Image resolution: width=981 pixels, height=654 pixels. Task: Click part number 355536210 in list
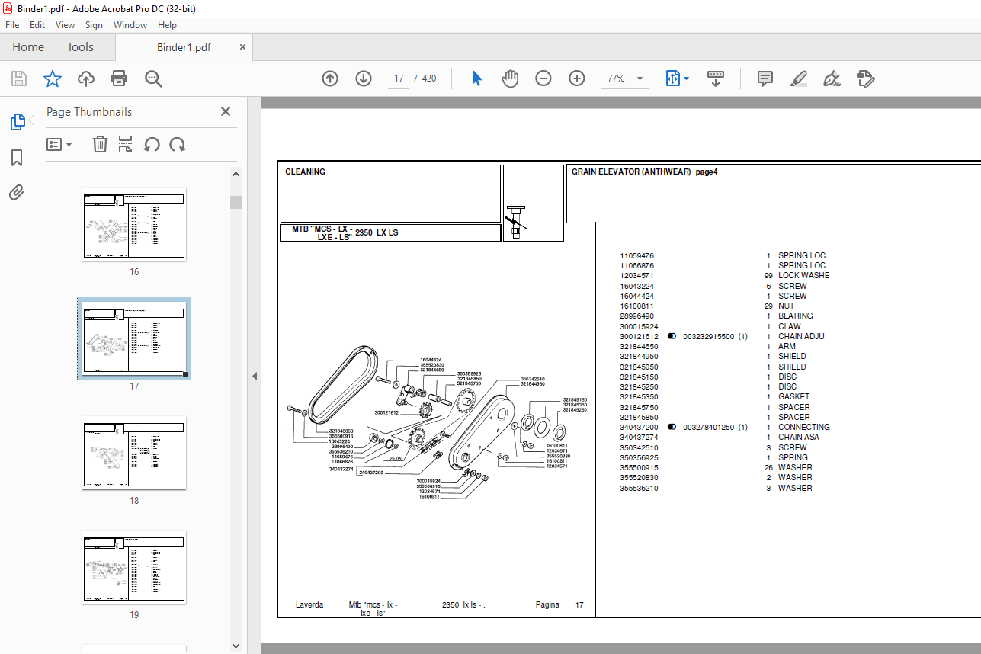coord(639,488)
